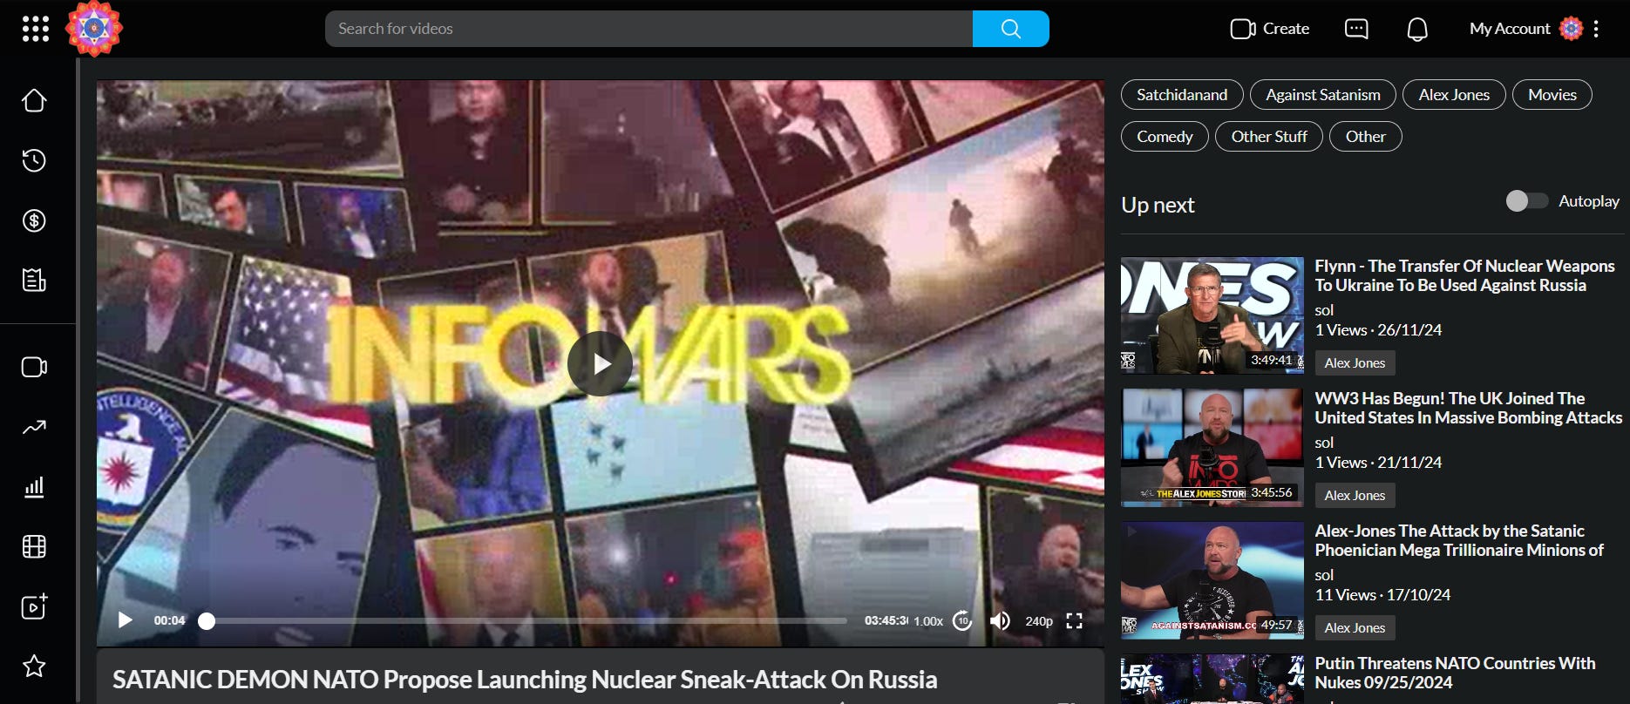Open My Account menu

coord(1525,29)
